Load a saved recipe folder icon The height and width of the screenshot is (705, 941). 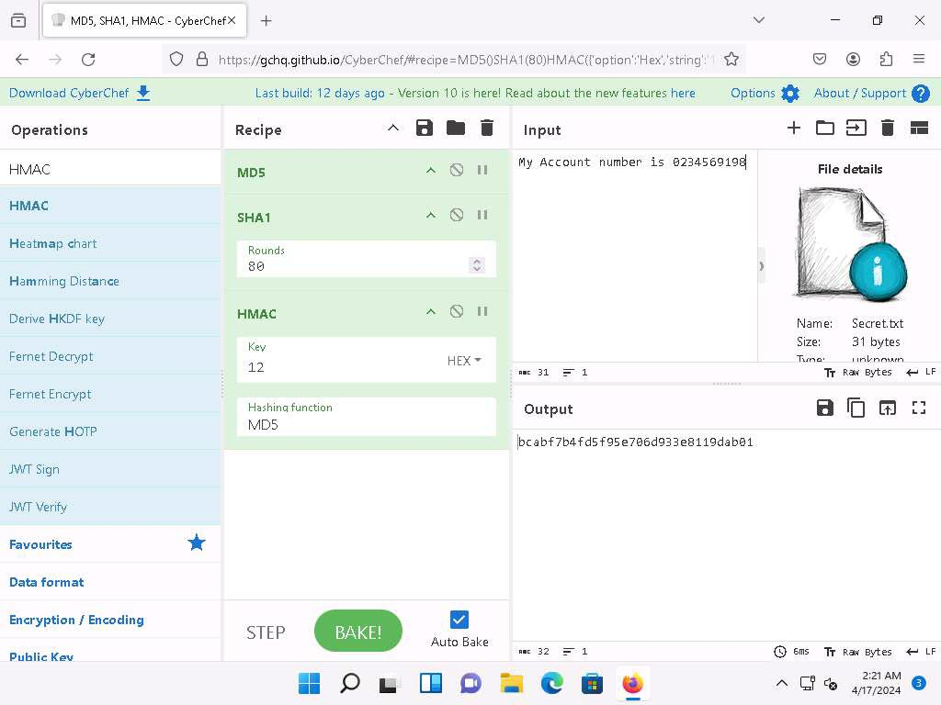pos(456,129)
